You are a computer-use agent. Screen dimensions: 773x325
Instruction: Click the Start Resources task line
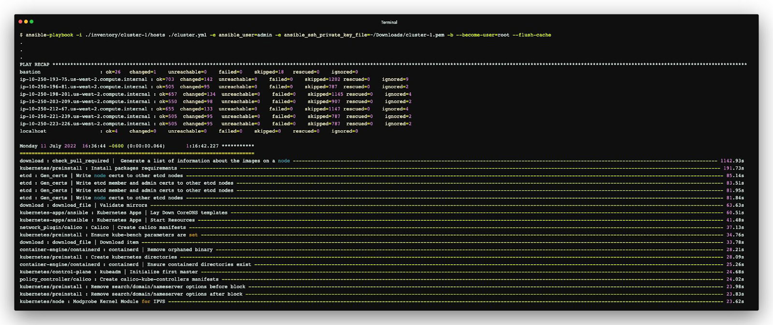(382, 220)
